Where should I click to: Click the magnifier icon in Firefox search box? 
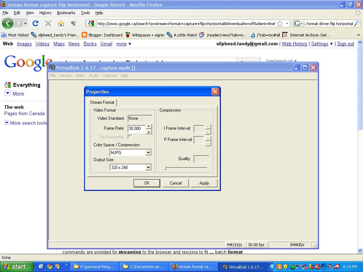(x=357, y=23)
